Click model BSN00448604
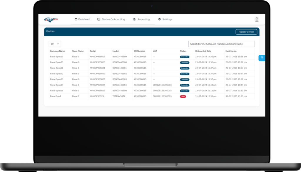Screen dimensions: 301x172 click(120, 85)
